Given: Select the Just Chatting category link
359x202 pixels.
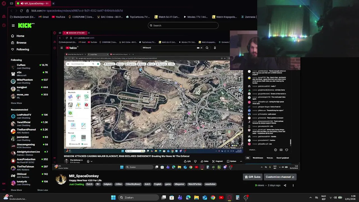Looking at the screenshot, I should click(x=77, y=184).
